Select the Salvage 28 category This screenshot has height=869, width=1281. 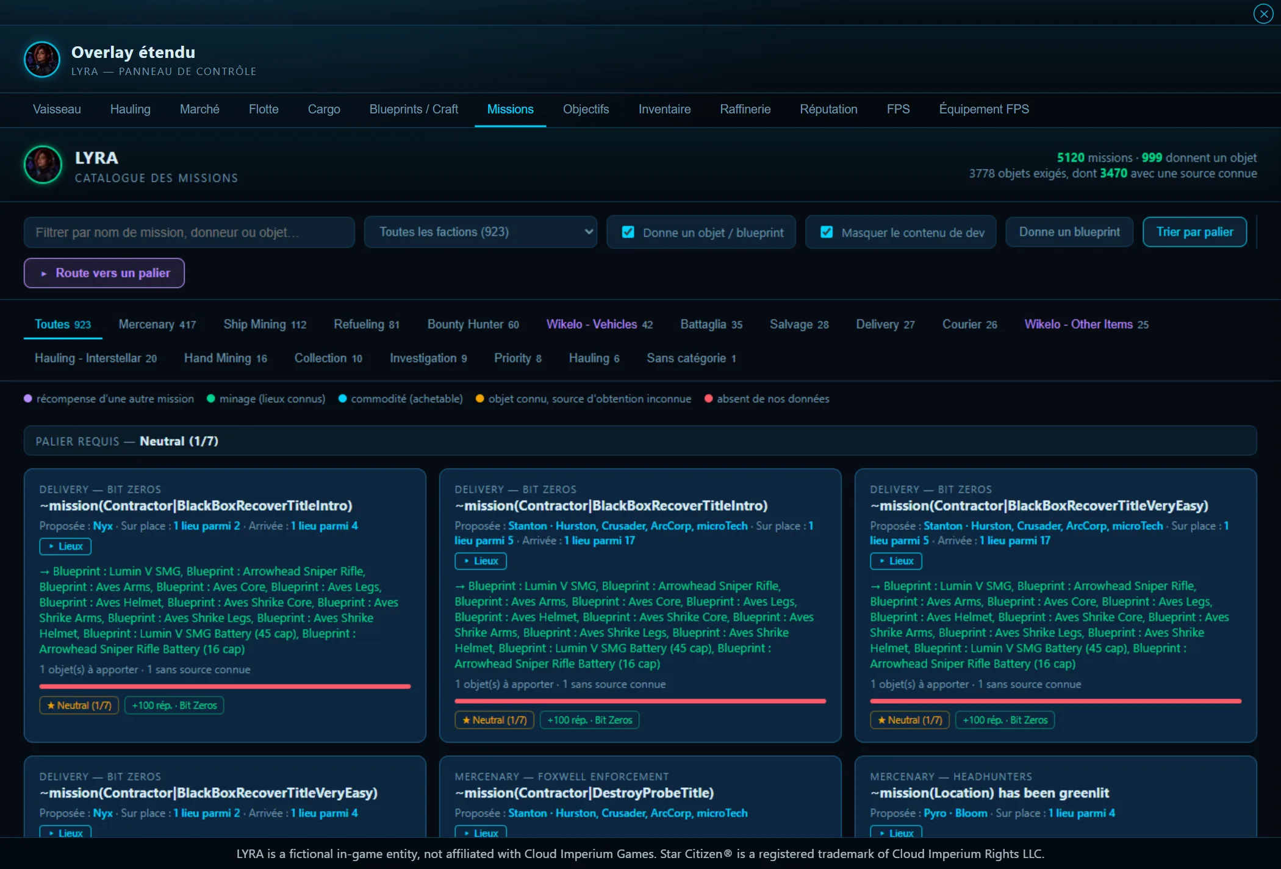click(799, 324)
